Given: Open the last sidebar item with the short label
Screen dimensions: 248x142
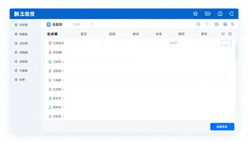Looking at the screenshot, I should [x=20, y=79].
